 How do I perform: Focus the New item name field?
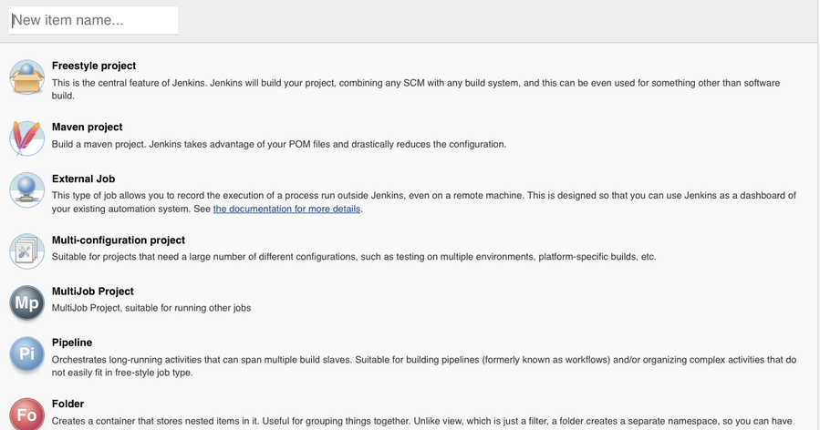tap(94, 20)
